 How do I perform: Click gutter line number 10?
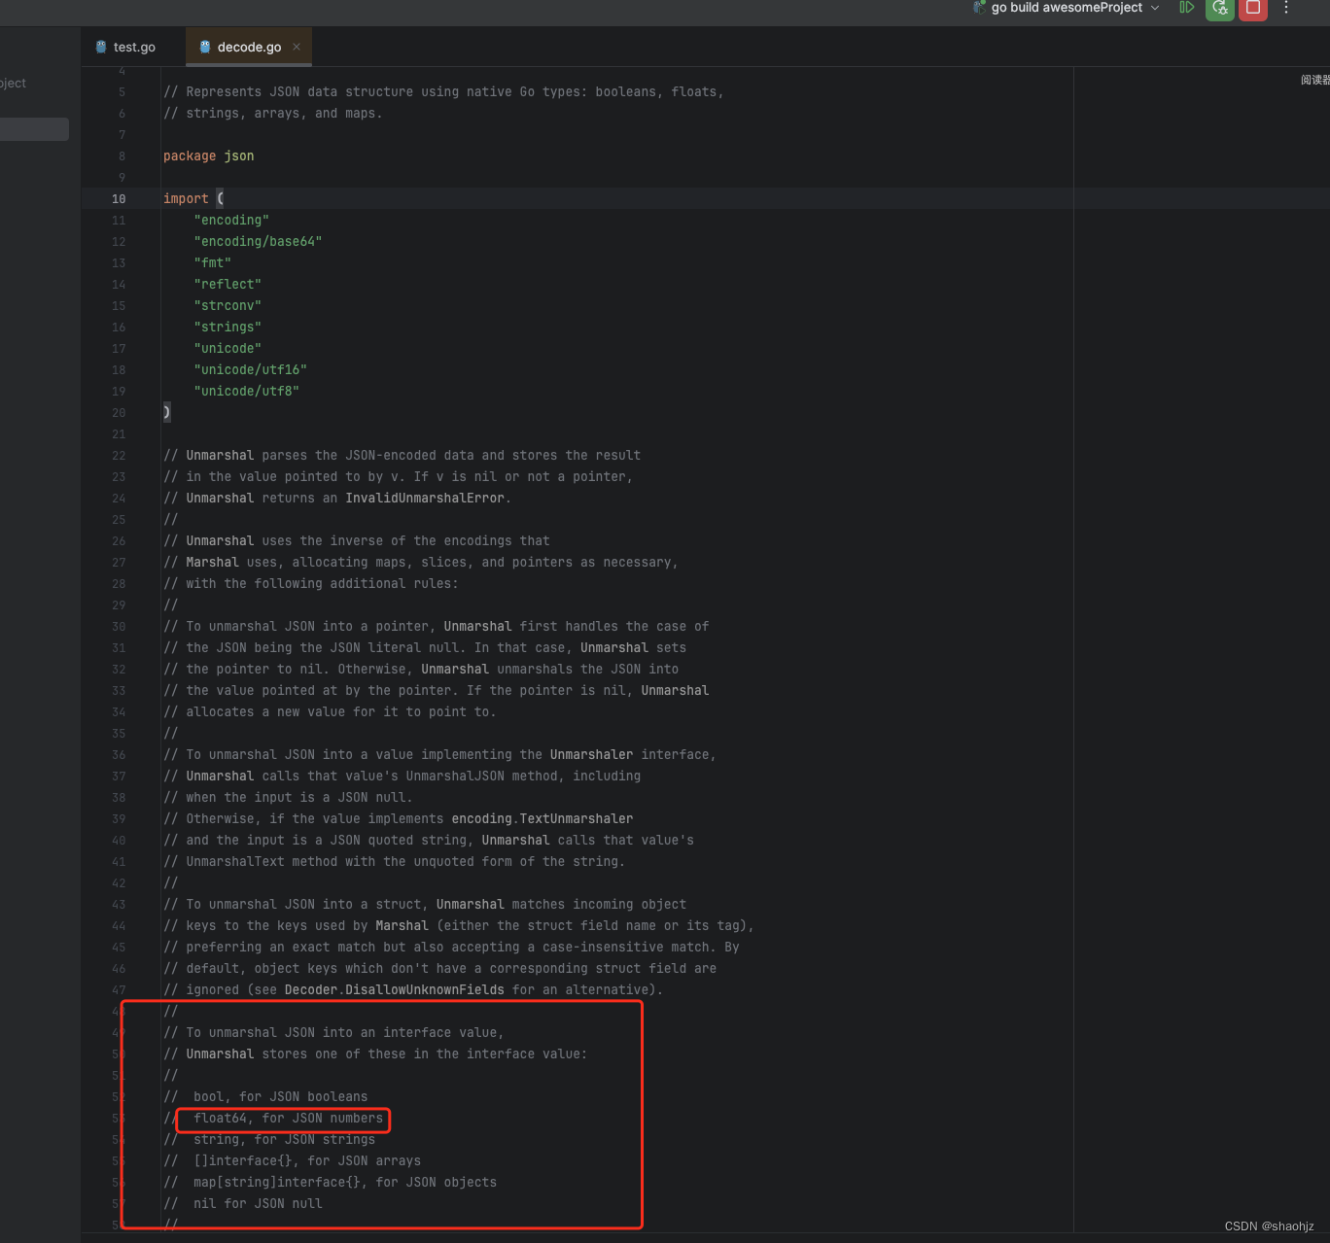pos(119,198)
